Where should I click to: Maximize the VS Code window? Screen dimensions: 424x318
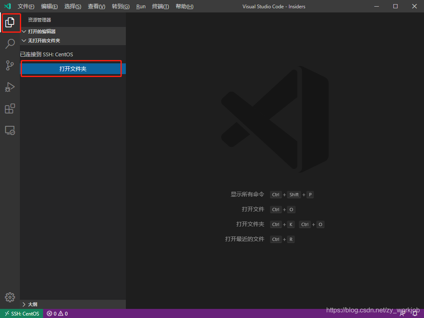pos(395,6)
